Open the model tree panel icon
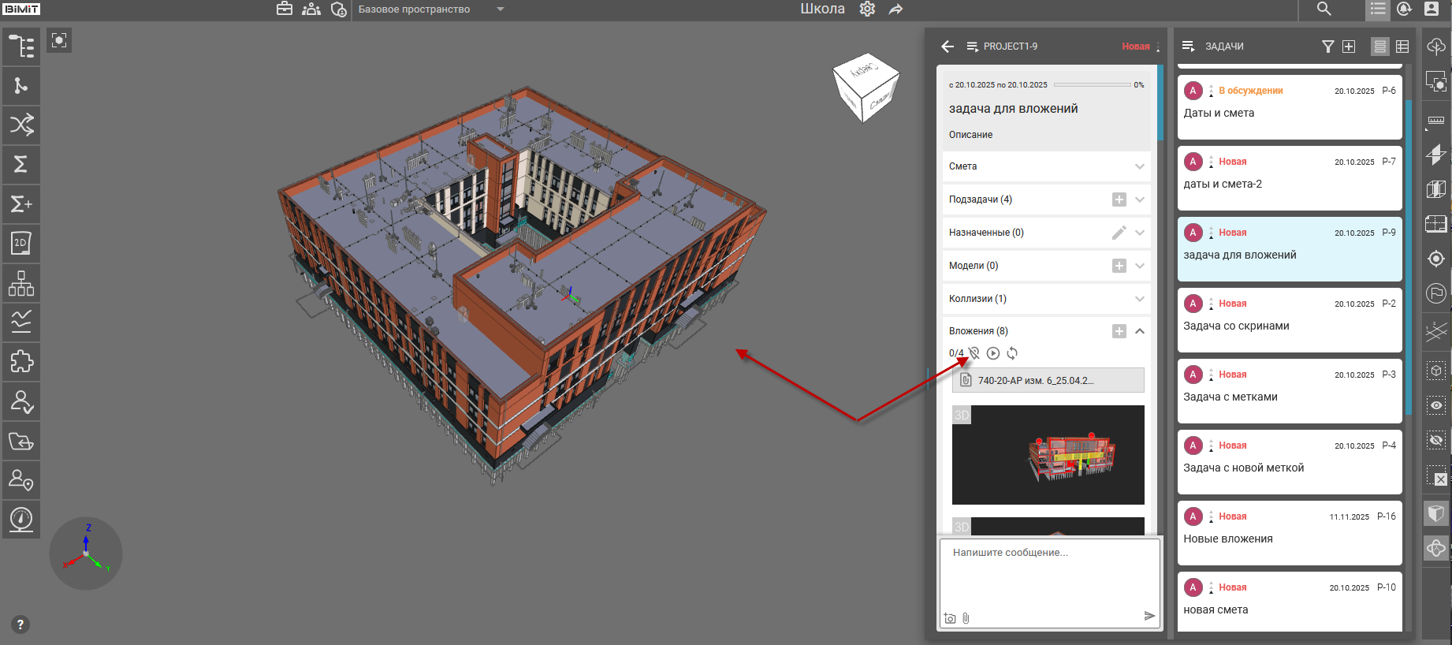Viewport: 1452px width, 645px height. coord(21,47)
